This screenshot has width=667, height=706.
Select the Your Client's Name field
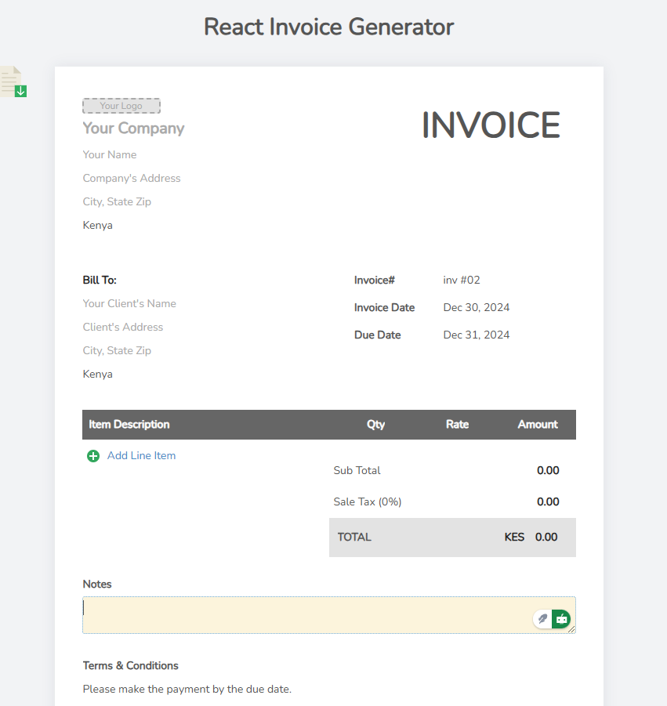tap(129, 304)
